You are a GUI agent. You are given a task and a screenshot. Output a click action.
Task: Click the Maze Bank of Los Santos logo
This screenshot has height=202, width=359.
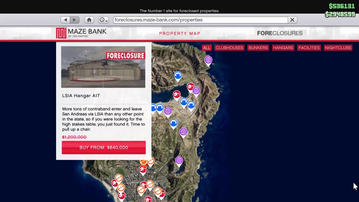[81, 33]
